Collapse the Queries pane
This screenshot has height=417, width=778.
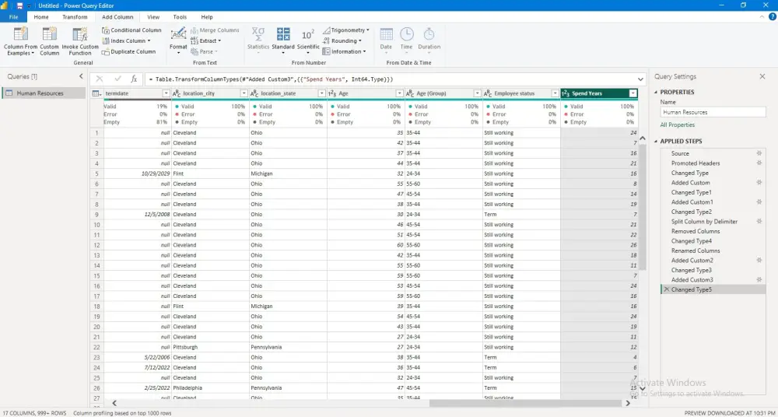click(82, 76)
